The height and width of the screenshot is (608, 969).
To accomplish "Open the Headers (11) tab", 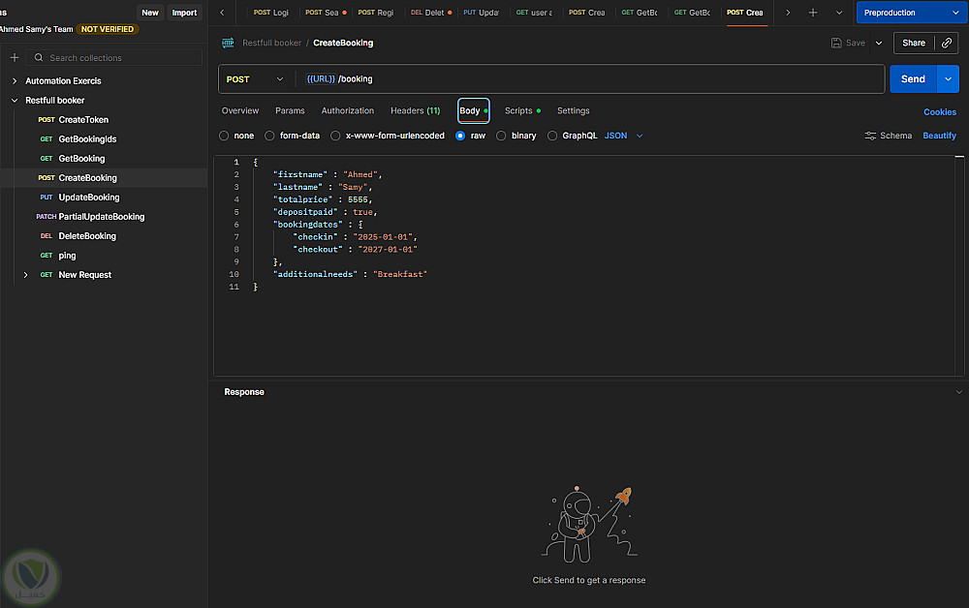I will [415, 111].
